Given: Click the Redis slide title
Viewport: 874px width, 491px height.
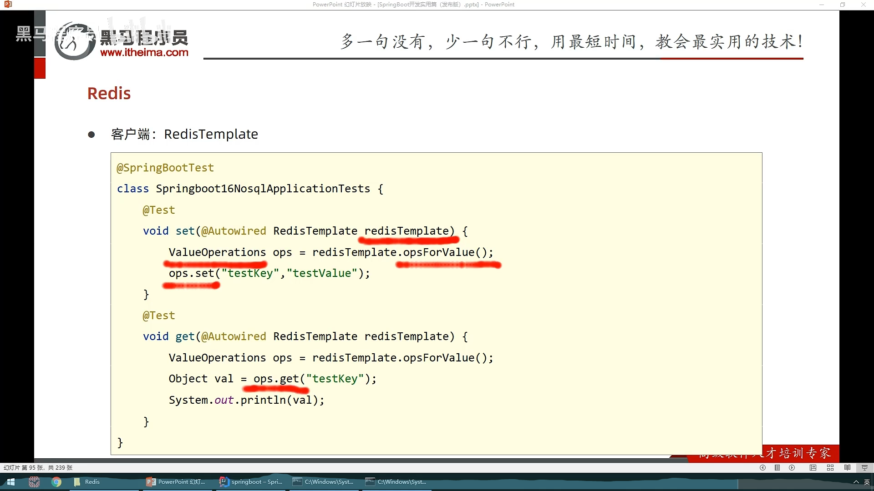Looking at the screenshot, I should pos(109,93).
